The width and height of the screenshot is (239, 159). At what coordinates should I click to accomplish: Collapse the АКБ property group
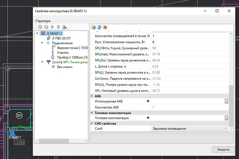(x=92, y=96)
